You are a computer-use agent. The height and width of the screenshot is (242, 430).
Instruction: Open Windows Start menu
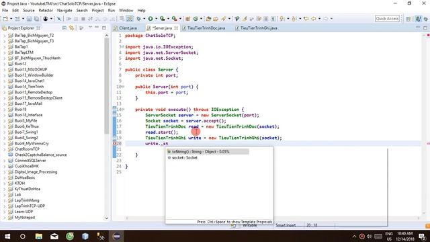click(7, 236)
